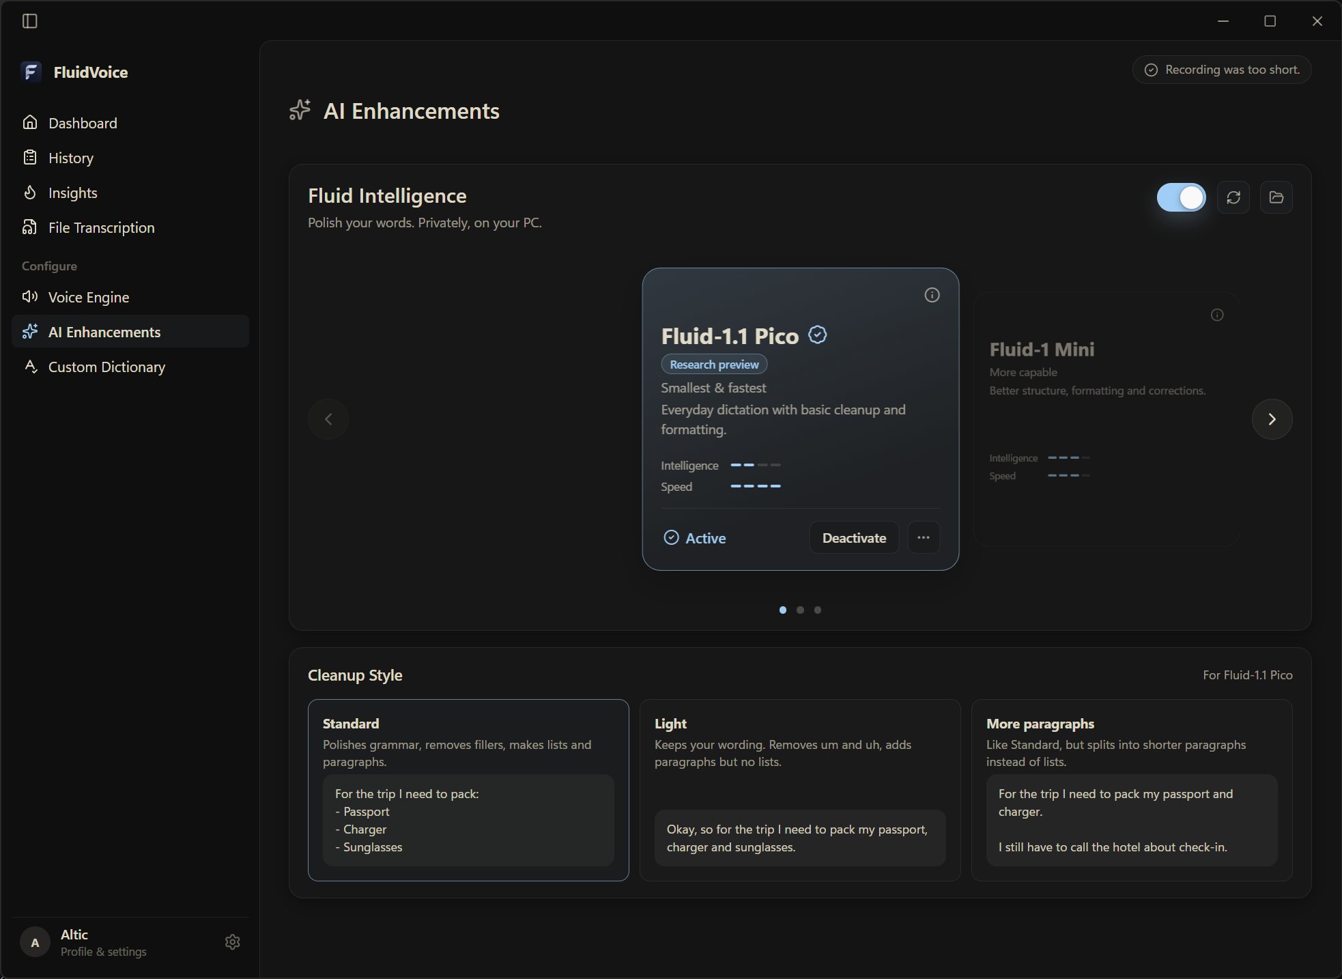Click the FluidVoice logo icon

pos(31,72)
